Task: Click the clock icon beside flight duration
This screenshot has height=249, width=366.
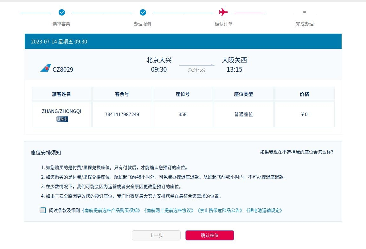Action: [189, 70]
